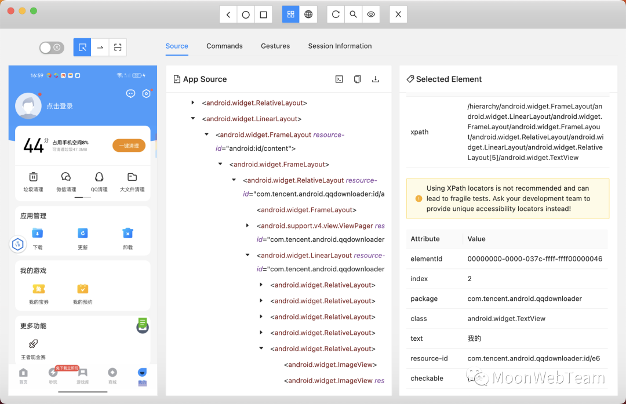Click the settings hexagon icon in phone screen
The height and width of the screenshot is (404, 626).
click(147, 94)
